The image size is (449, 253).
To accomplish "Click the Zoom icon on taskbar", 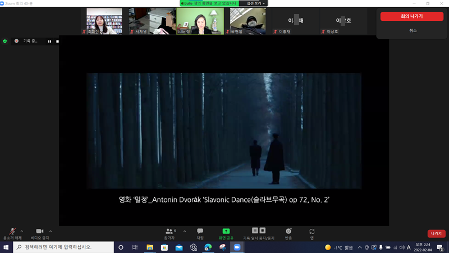I will (237, 247).
